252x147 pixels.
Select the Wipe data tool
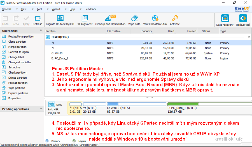pos(134,19)
